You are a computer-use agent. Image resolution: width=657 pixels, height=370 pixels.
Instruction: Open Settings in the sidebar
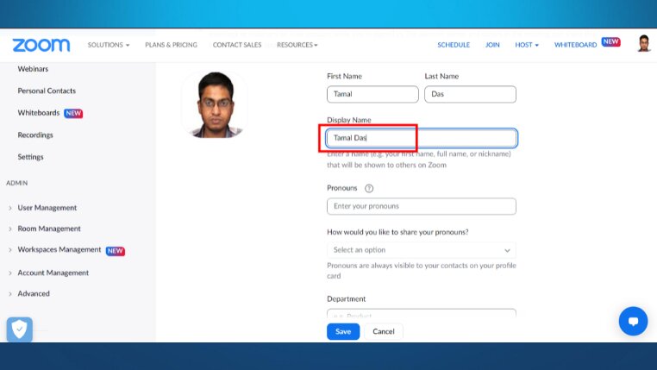pos(30,157)
